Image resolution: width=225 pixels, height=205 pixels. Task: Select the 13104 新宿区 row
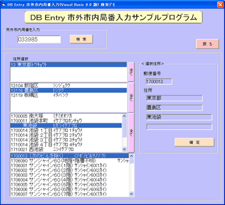(x=69, y=86)
